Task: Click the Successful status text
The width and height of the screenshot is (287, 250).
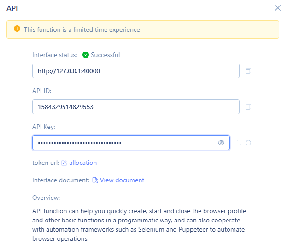Action: 105,55
